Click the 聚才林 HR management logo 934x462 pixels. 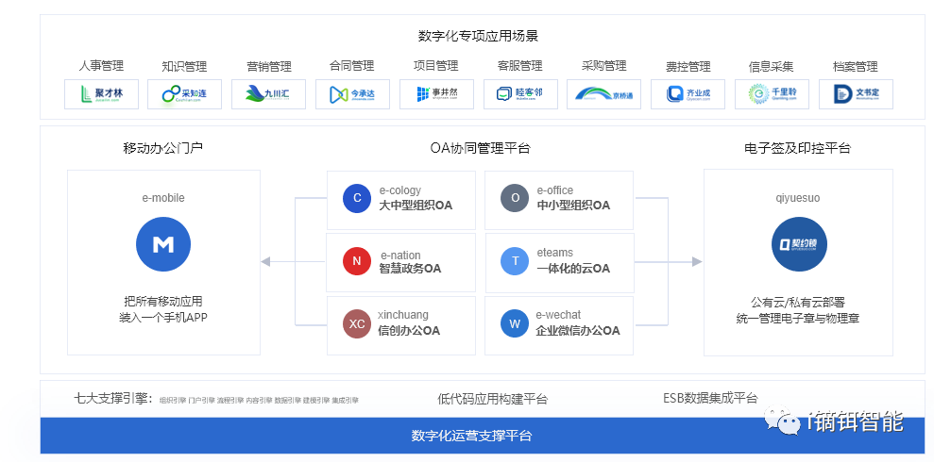(x=102, y=94)
